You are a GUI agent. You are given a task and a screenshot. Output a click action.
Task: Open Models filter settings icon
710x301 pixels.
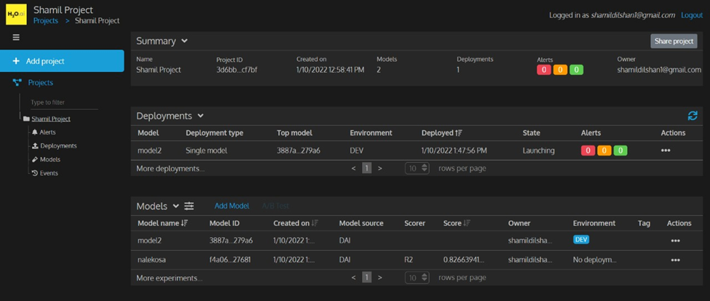(189, 206)
